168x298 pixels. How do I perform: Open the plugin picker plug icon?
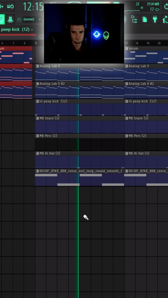point(155,19)
